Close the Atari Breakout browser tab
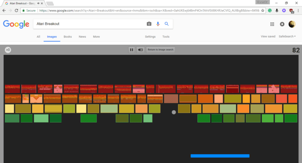Image resolution: width=302 pixels, height=163 pixels. (42, 3)
